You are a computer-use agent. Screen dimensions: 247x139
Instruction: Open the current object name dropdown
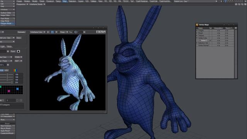tap(196, 1)
